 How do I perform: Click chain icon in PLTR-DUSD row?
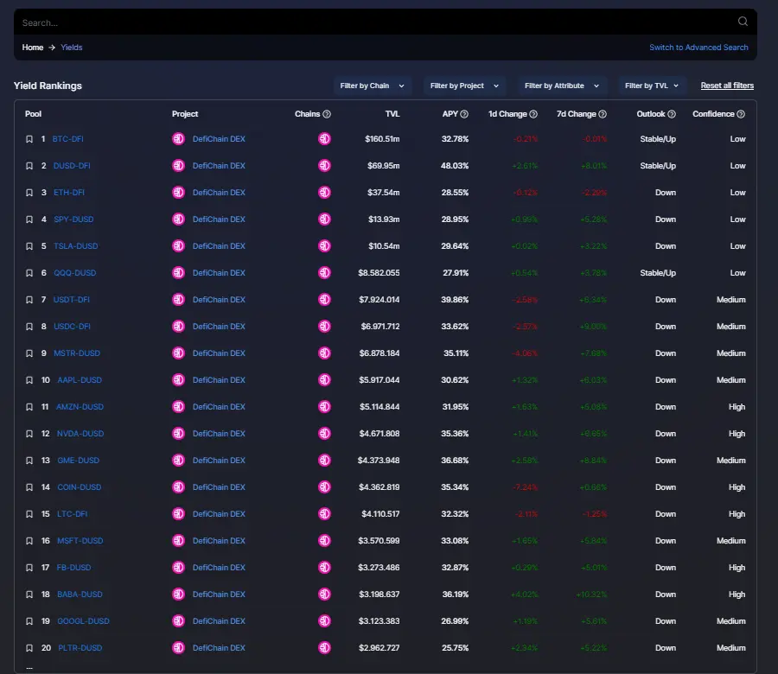point(324,648)
